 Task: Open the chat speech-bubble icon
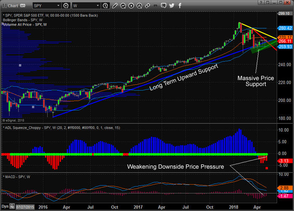tap(164, 5)
